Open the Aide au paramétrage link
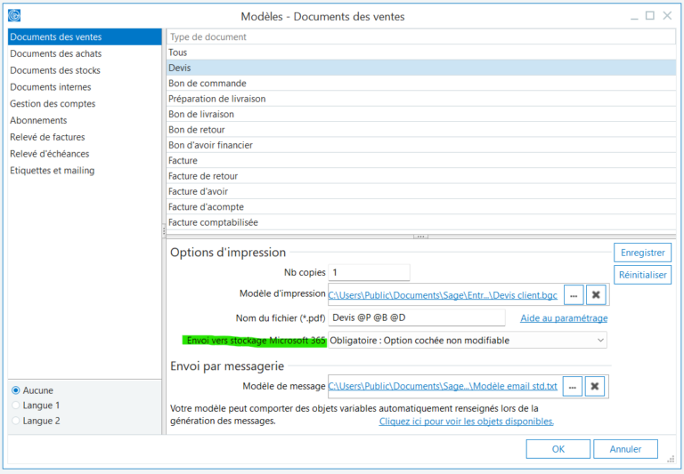This screenshot has height=474, width=684. click(564, 318)
